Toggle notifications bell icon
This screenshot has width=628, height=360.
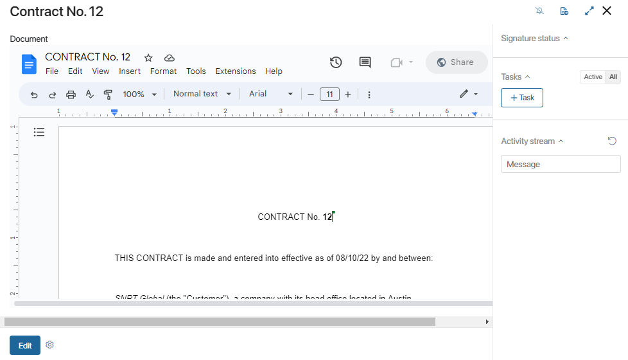tap(539, 11)
